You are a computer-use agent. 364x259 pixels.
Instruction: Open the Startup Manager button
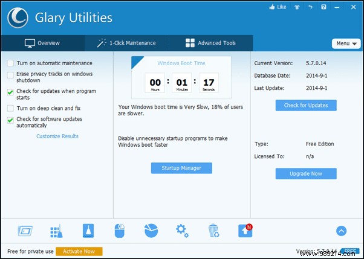pos(181,168)
